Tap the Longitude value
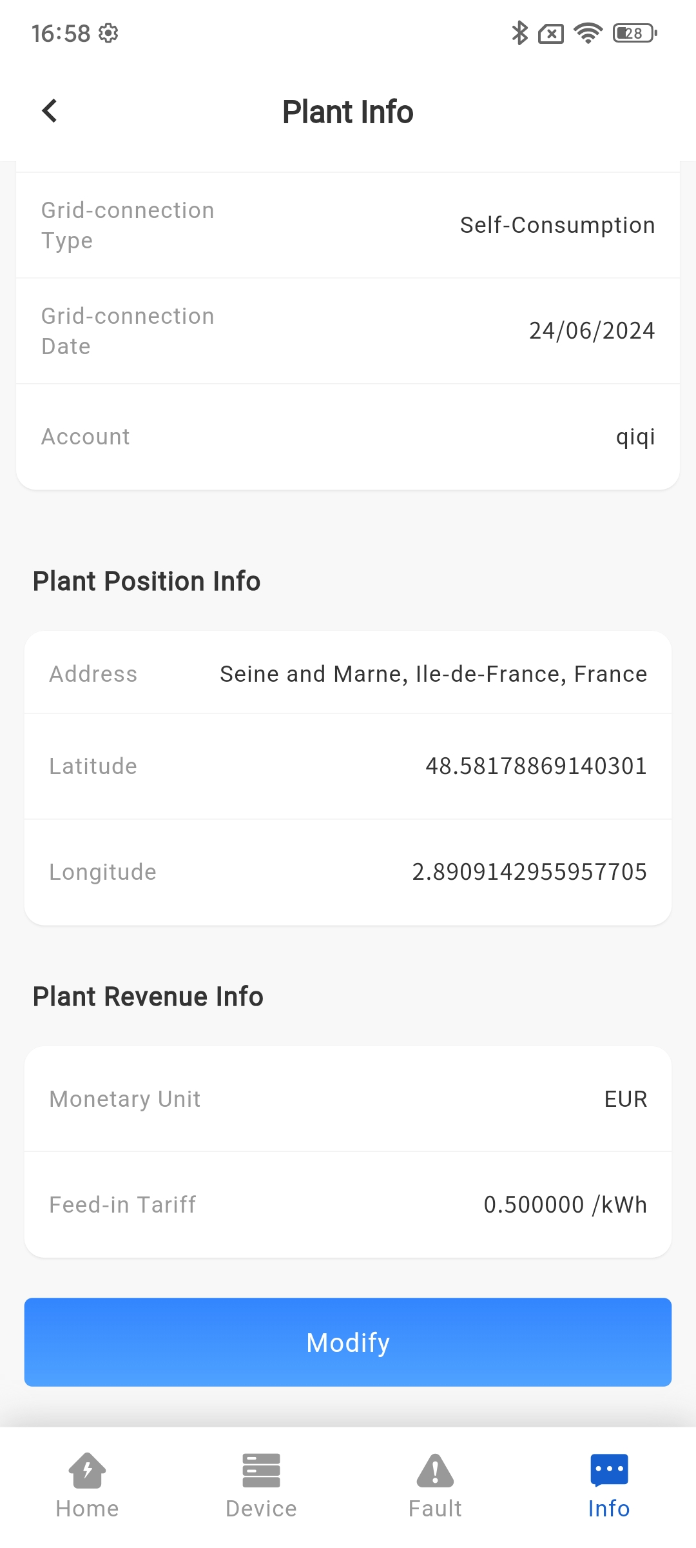This screenshot has width=696, height=1548. (529, 872)
